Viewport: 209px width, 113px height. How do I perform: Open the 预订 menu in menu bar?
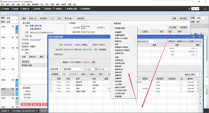coord(2,5)
